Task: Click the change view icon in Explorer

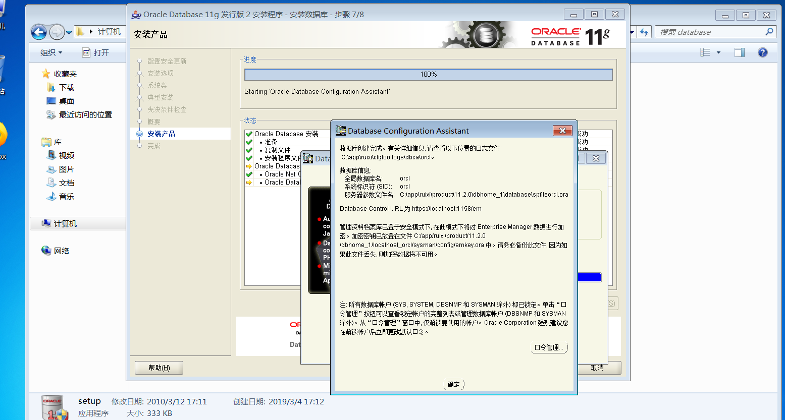Action: (x=705, y=52)
